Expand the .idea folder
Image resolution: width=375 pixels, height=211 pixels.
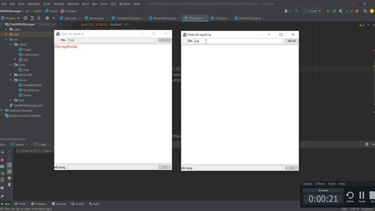point(6,29)
